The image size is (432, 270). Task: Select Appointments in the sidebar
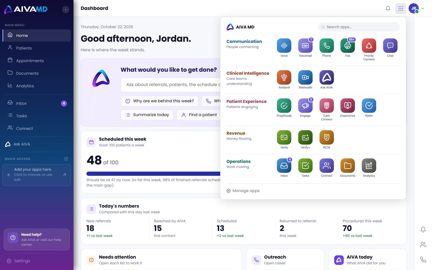point(37,61)
